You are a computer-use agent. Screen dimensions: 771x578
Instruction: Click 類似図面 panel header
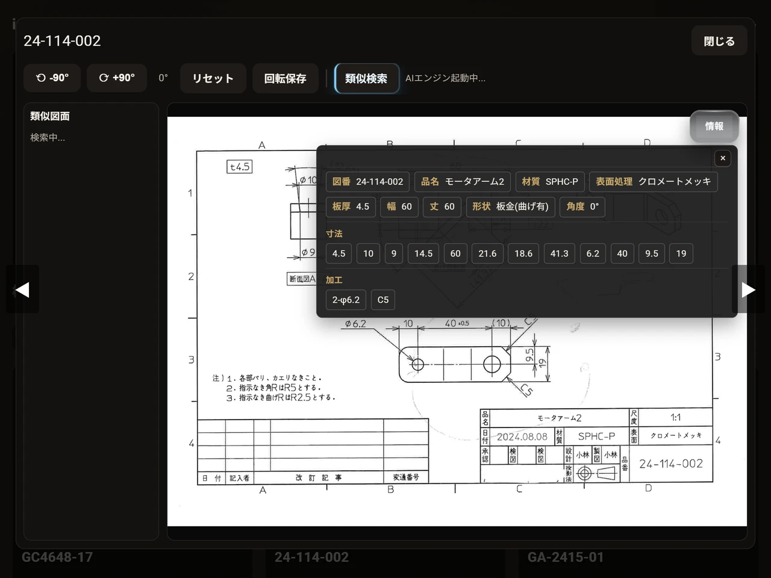[50, 116]
